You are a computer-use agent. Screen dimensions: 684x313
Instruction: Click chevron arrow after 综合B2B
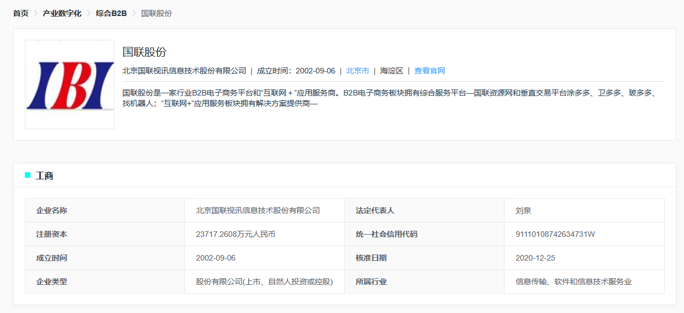[134, 13]
